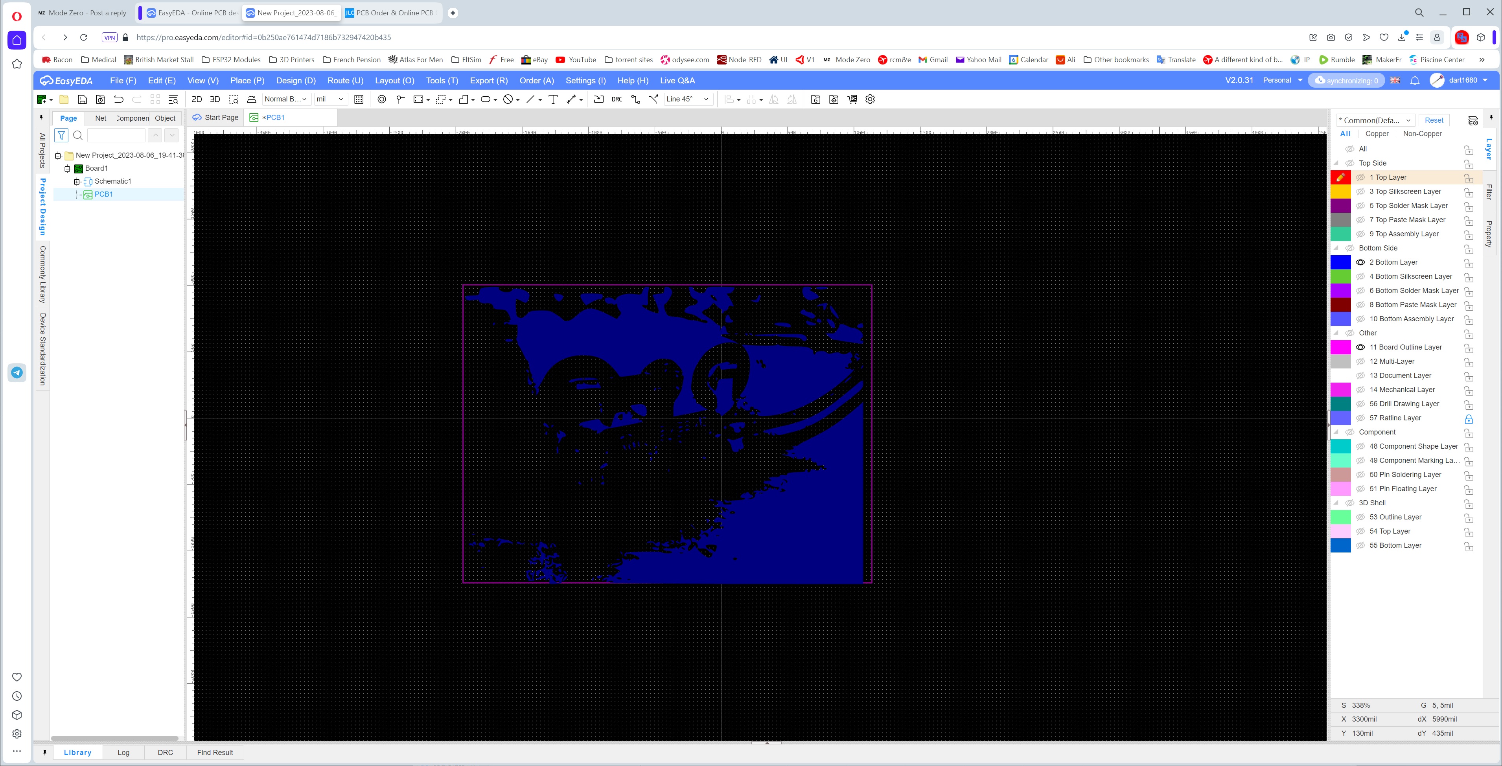
Task: Open the Find Result panel
Action: point(215,753)
